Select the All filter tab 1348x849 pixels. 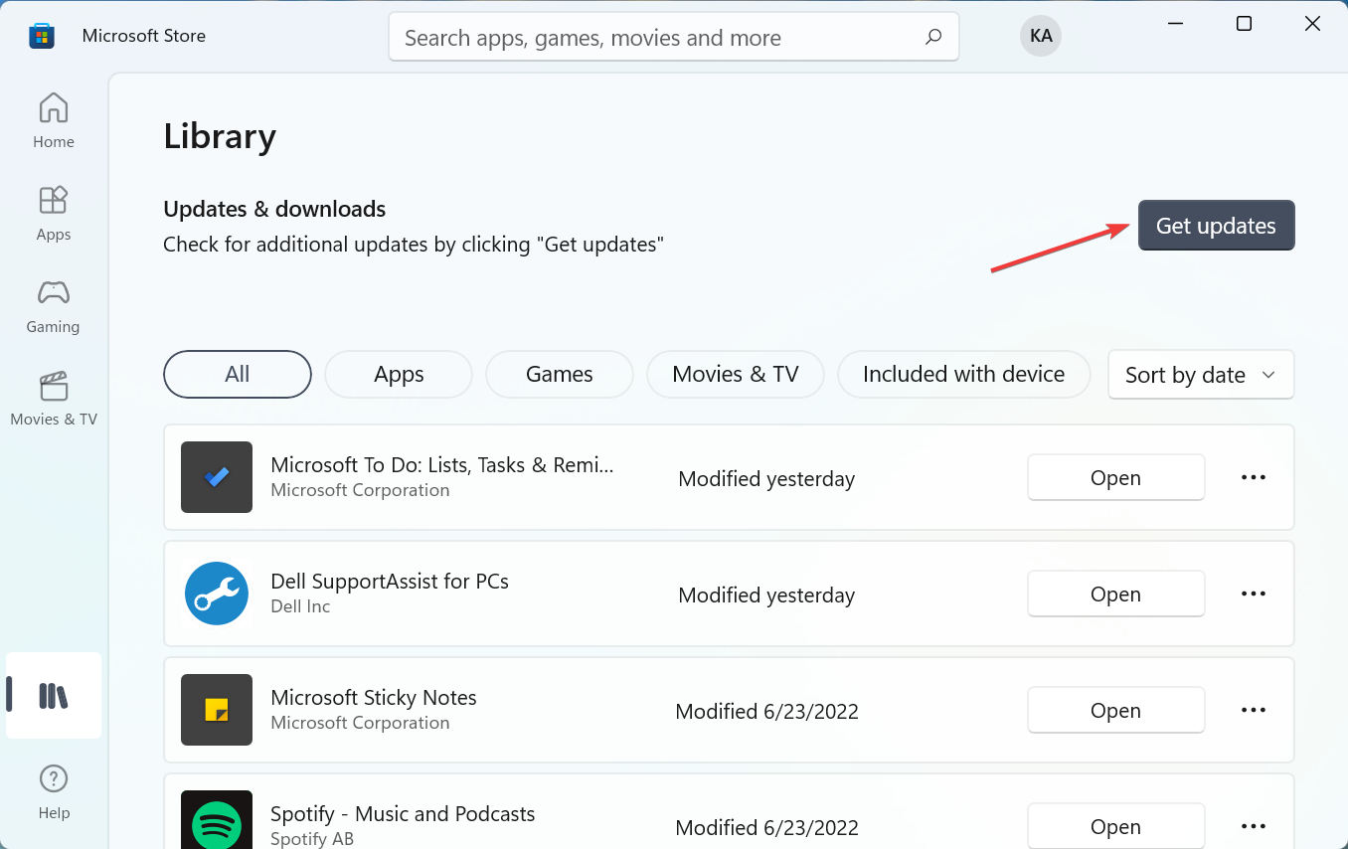point(237,374)
